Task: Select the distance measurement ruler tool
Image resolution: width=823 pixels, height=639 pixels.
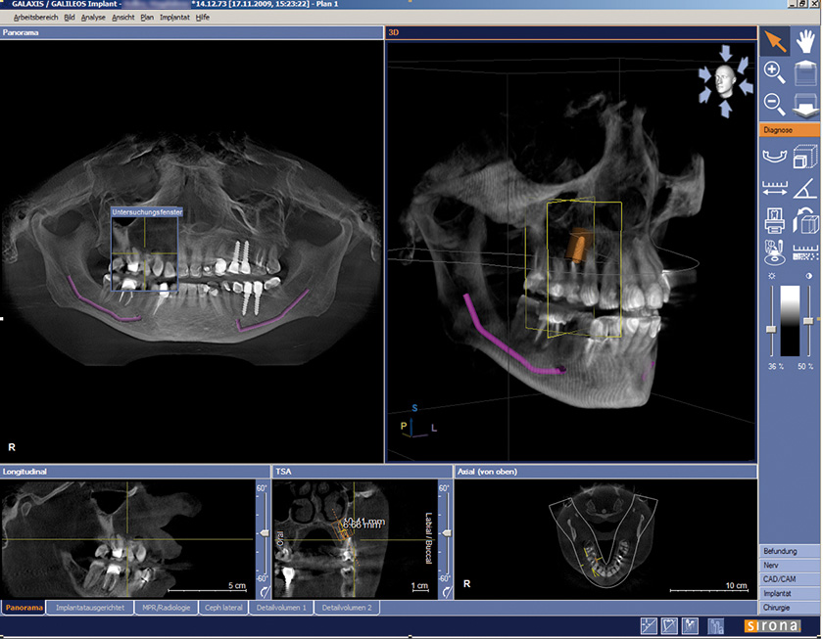Action: [x=775, y=188]
